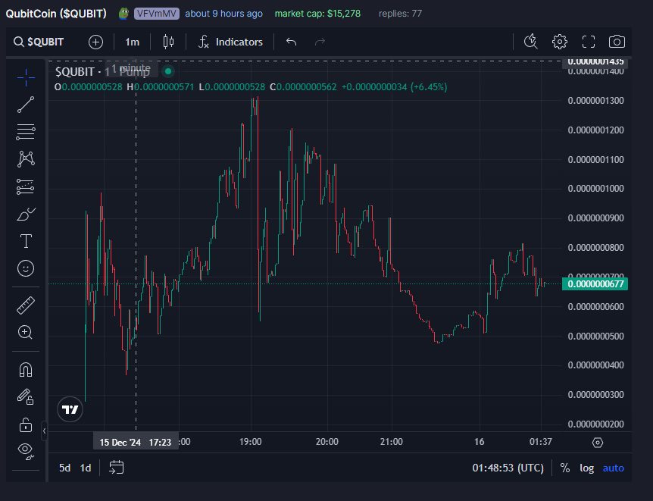
Task: Toggle magnet mode snapping
Action: [x=26, y=369]
